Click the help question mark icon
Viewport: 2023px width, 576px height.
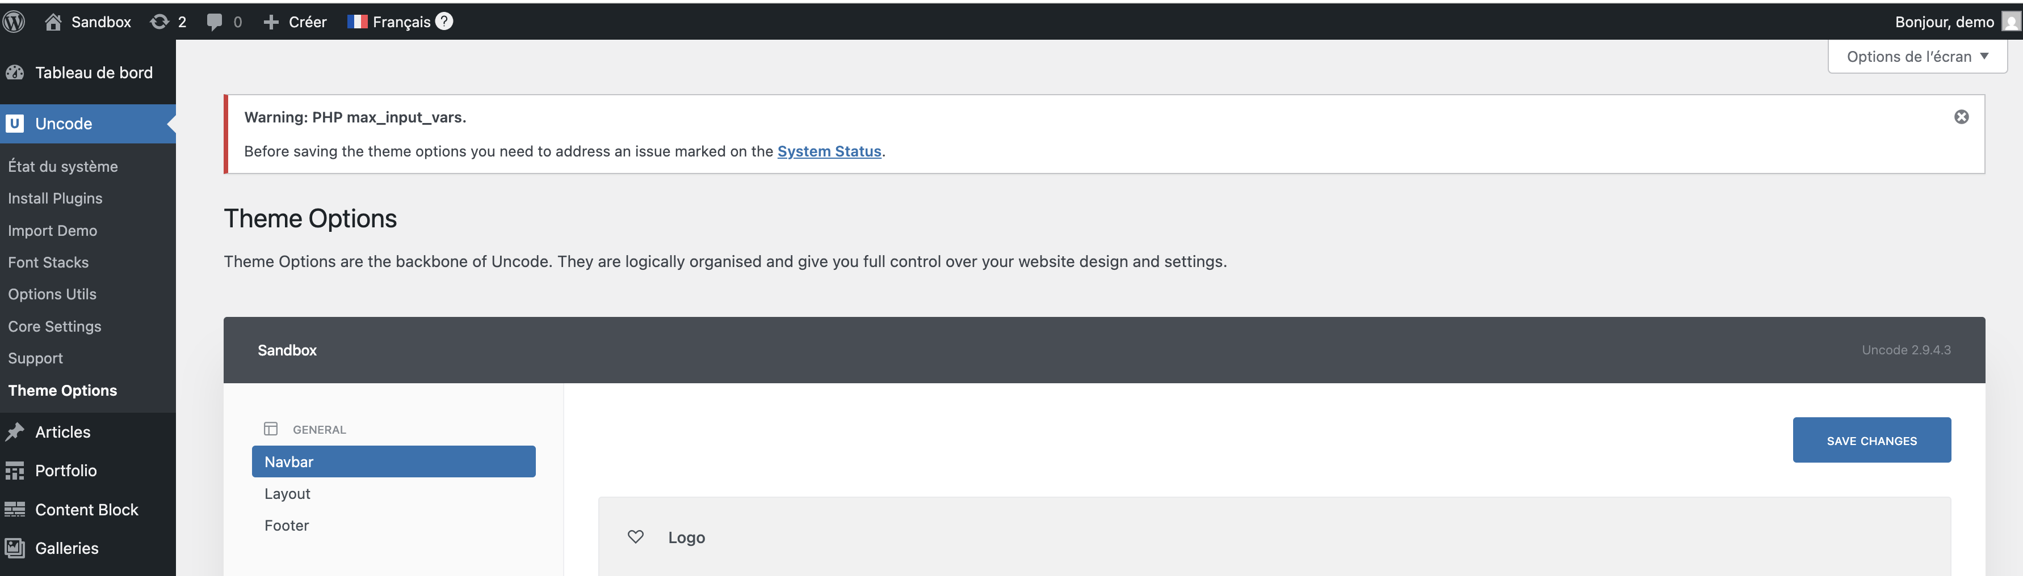point(444,21)
